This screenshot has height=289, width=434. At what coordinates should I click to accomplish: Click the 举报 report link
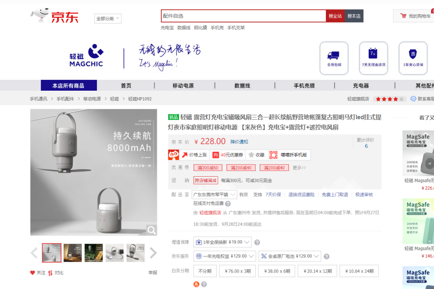[153, 273]
